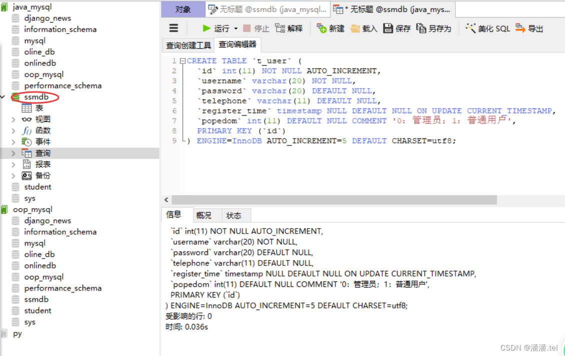Select mysql database under java_mysql
Screen dimensions: 565x356
tap(34, 40)
